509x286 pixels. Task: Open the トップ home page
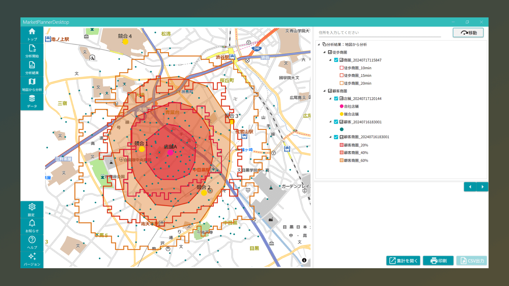(x=32, y=35)
